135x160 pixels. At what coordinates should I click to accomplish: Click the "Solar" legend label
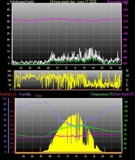coord(38,96)
